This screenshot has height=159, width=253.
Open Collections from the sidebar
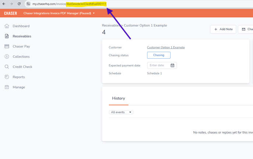[x=21, y=57]
